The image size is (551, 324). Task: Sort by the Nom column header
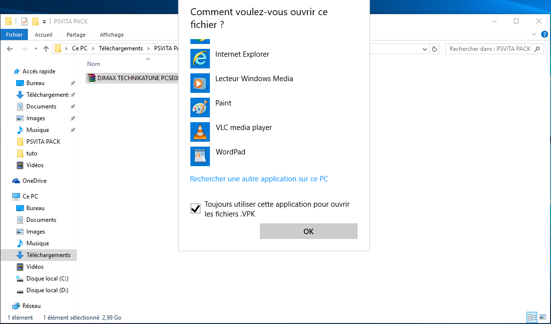[94, 64]
